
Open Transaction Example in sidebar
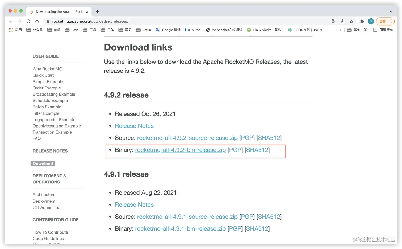[52, 132]
